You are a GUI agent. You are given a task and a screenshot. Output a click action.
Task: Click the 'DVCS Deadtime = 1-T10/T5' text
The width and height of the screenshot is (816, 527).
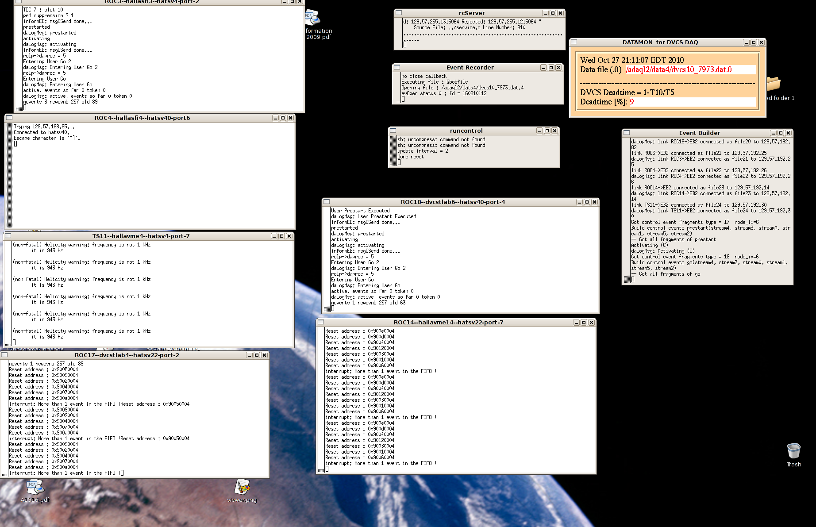pyautogui.click(x=627, y=92)
